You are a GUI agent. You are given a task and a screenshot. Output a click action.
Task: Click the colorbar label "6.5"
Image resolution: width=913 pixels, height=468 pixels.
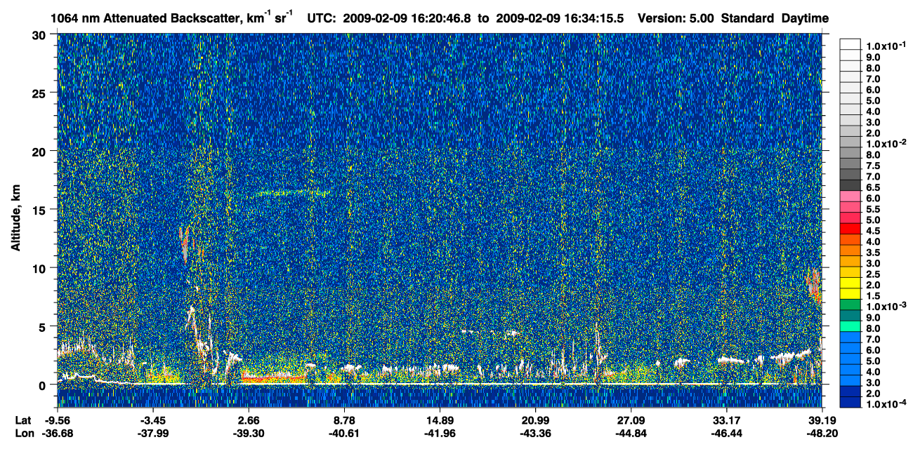click(874, 187)
